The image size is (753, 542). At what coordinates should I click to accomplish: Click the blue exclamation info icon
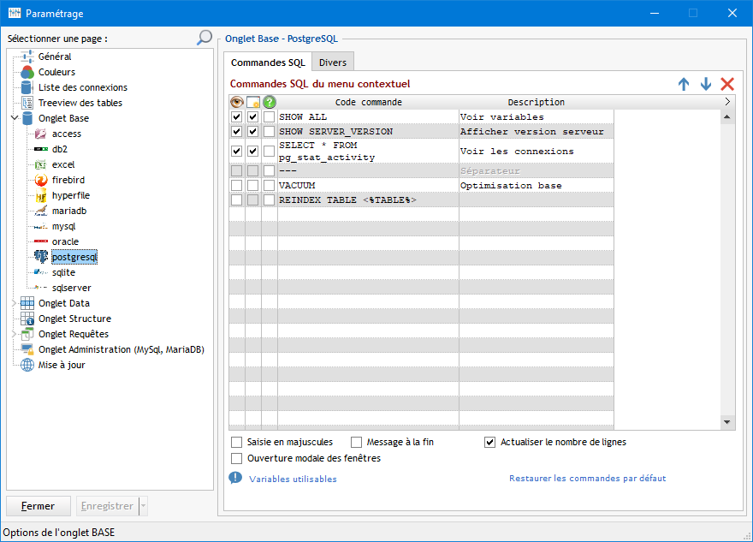[x=235, y=478]
